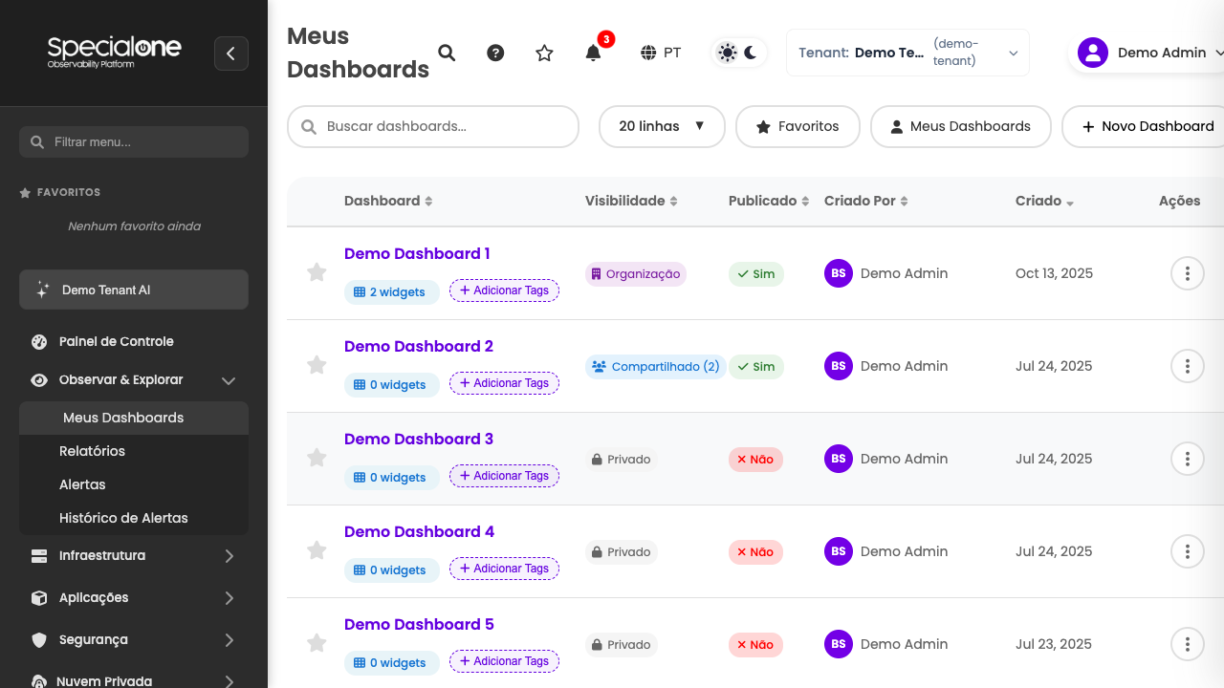The image size is (1224, 688).
Task: Toggle the light/dark theme switch
Action: (739, 53)
